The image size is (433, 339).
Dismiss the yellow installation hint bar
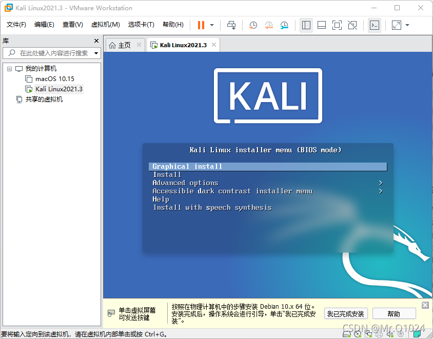point(425,305)
